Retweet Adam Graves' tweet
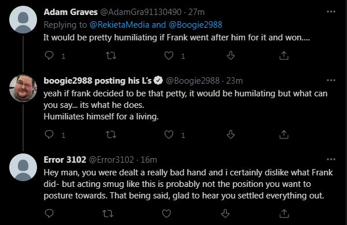 [111, 55]
